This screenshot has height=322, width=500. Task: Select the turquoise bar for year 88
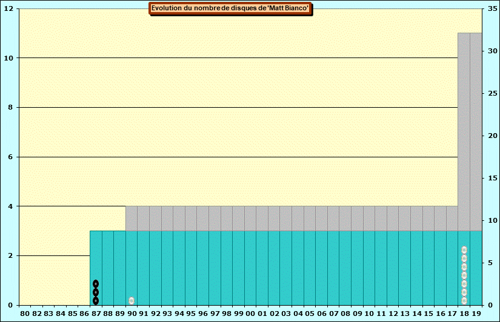pyautogui.click(x=108, y=268)
